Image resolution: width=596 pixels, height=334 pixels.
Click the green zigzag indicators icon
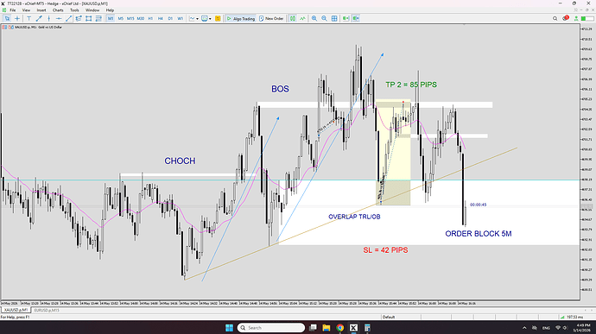(x=302, y=18)
